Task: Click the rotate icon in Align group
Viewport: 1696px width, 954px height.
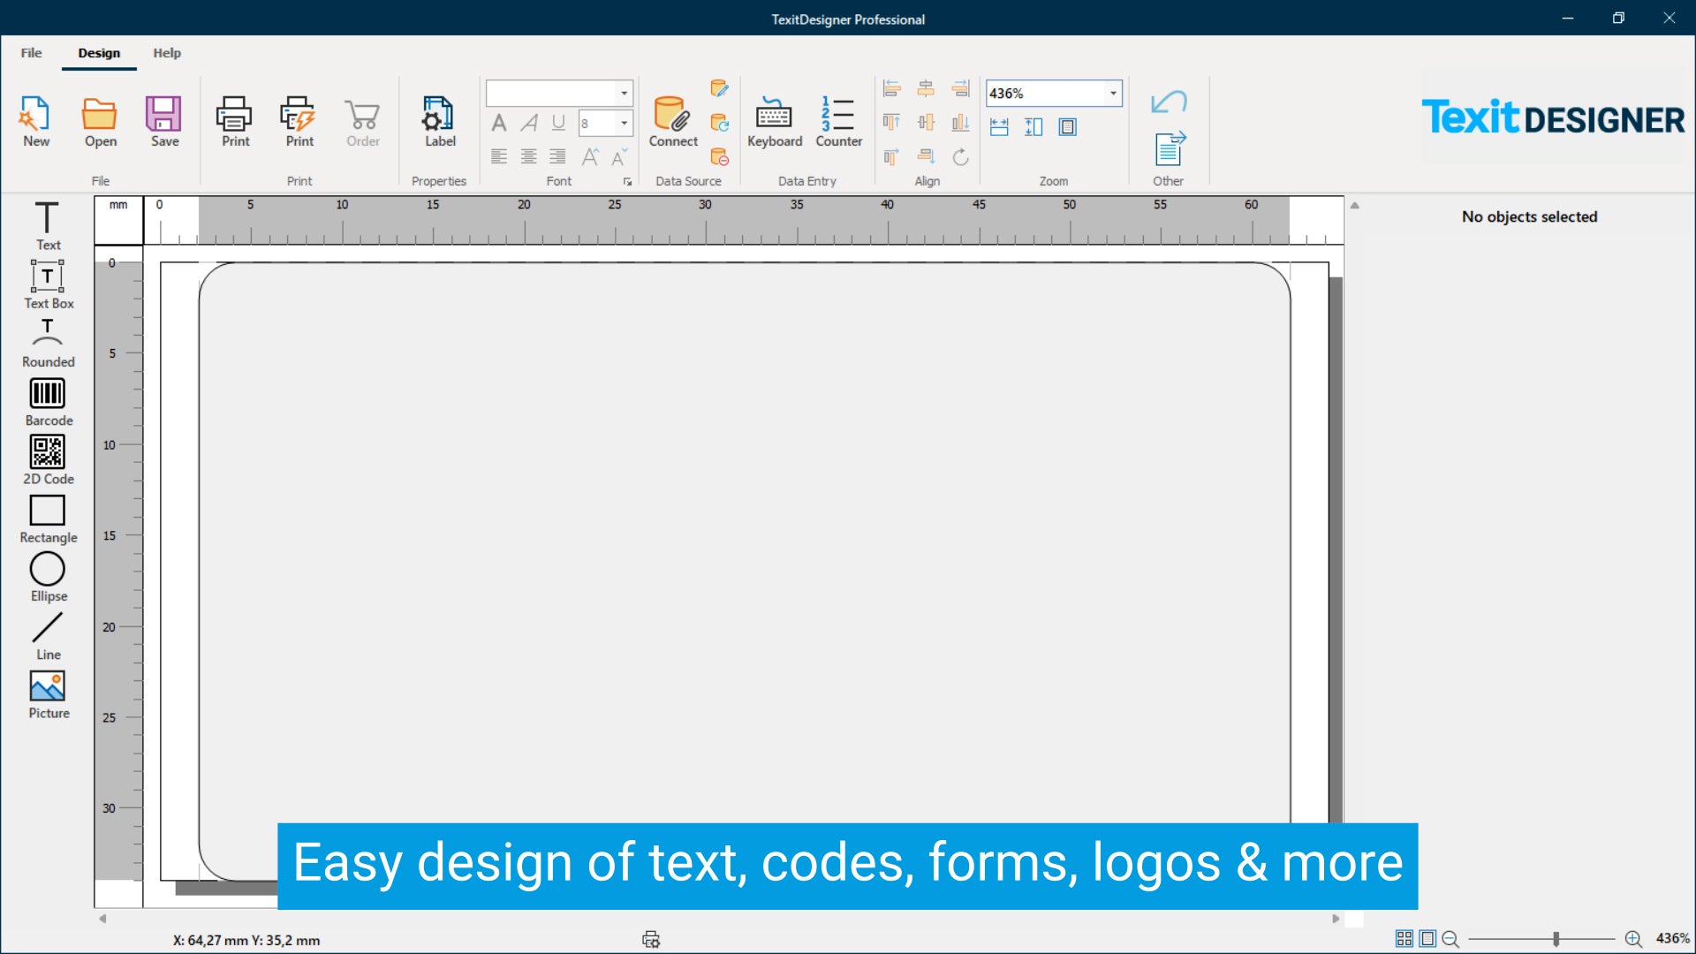Action: [x=960, y=156]
